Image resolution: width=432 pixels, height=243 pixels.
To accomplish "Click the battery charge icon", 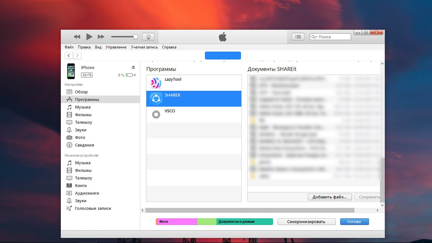I will click(x=131, y=75).
